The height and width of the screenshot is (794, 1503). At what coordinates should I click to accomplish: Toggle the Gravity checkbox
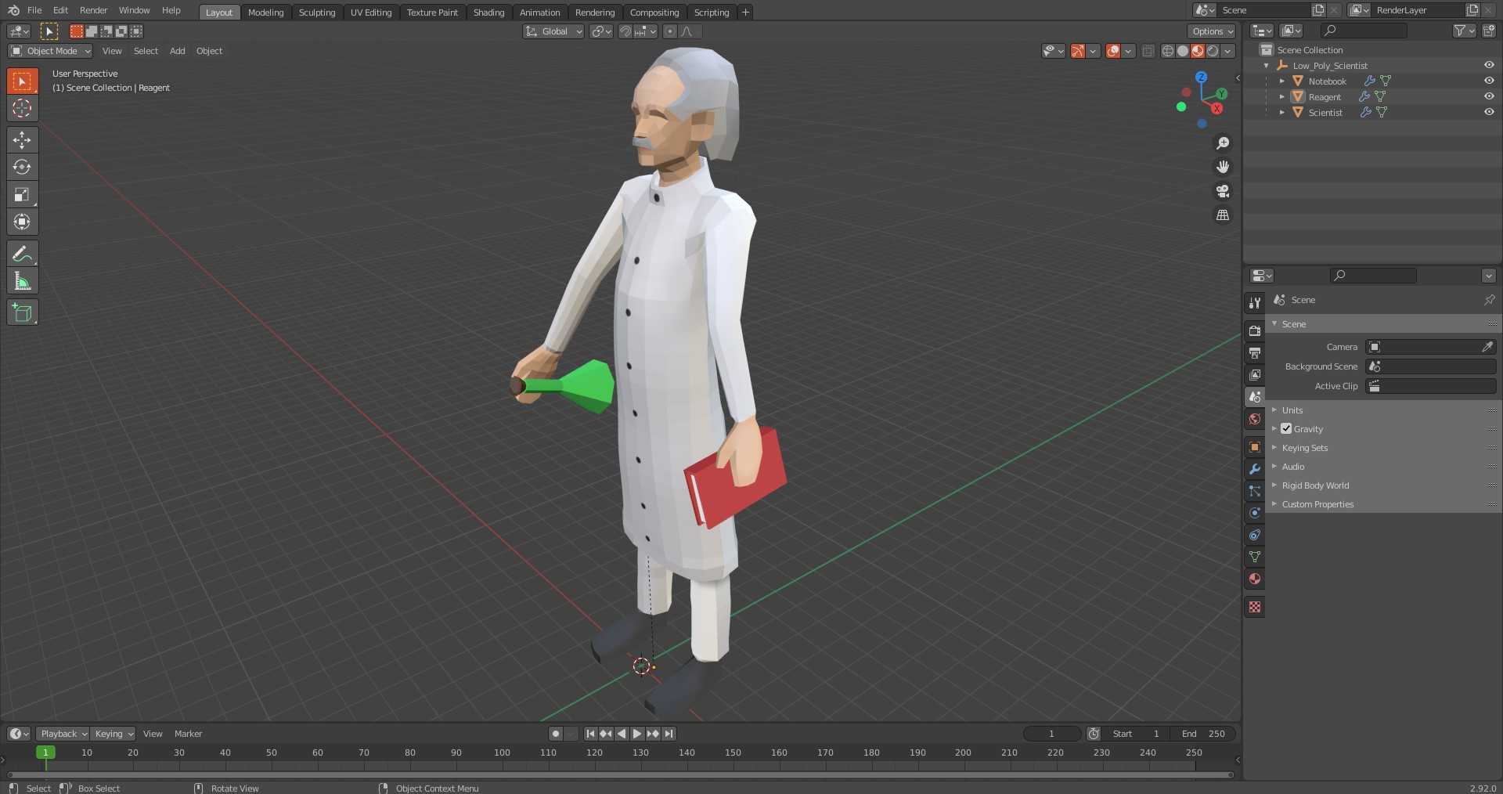click(1286, 428)
